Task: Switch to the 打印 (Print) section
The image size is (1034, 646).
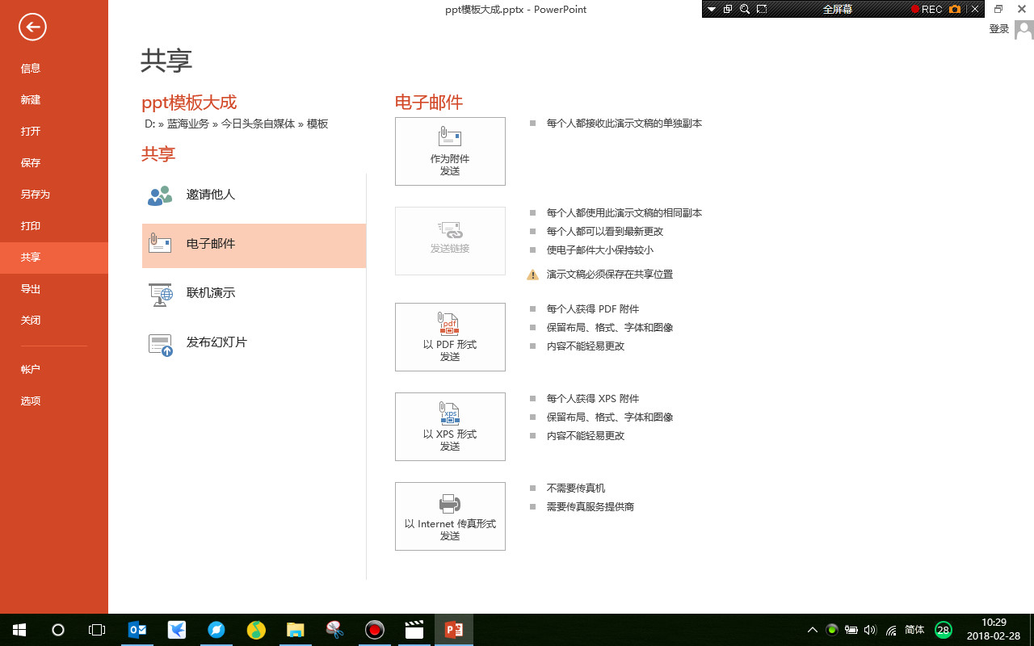Action: (x=31, y=226)
